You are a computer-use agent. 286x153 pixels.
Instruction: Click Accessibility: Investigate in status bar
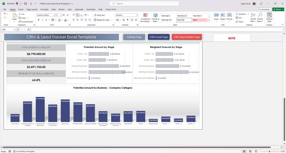click(24, 151)
